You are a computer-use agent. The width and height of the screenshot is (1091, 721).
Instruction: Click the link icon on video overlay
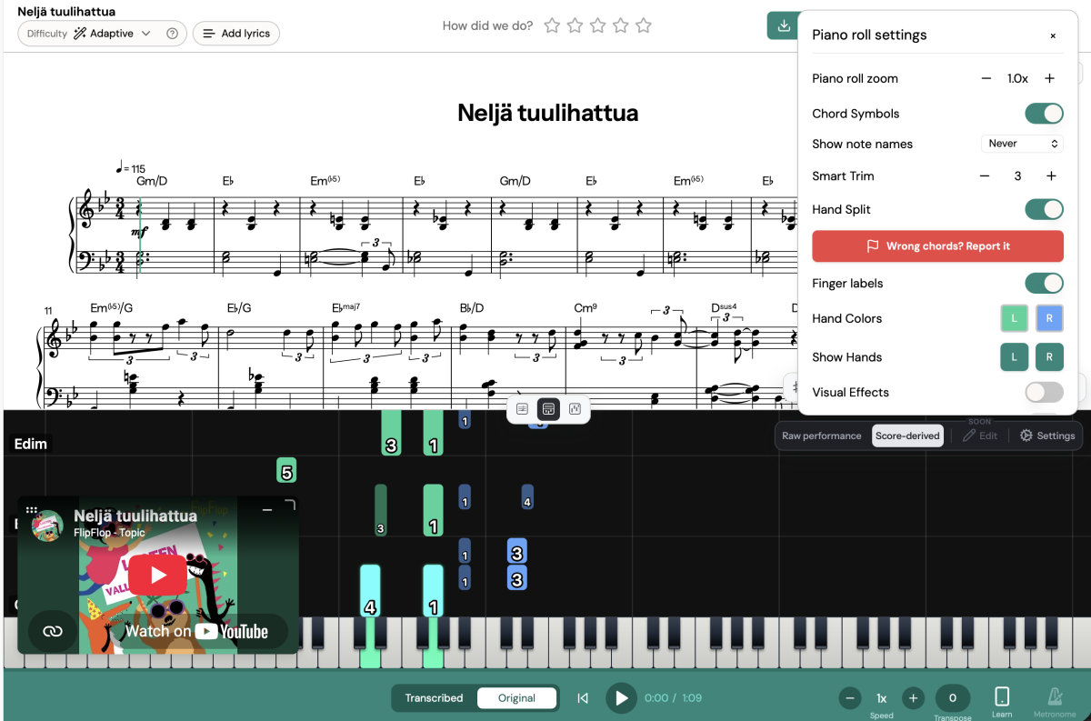pyautogui.click(x=53, y=631)
